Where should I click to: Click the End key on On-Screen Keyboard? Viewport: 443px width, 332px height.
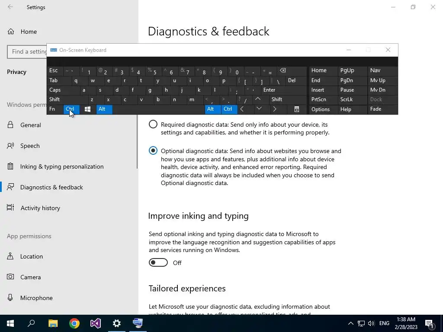coord(323,80)
